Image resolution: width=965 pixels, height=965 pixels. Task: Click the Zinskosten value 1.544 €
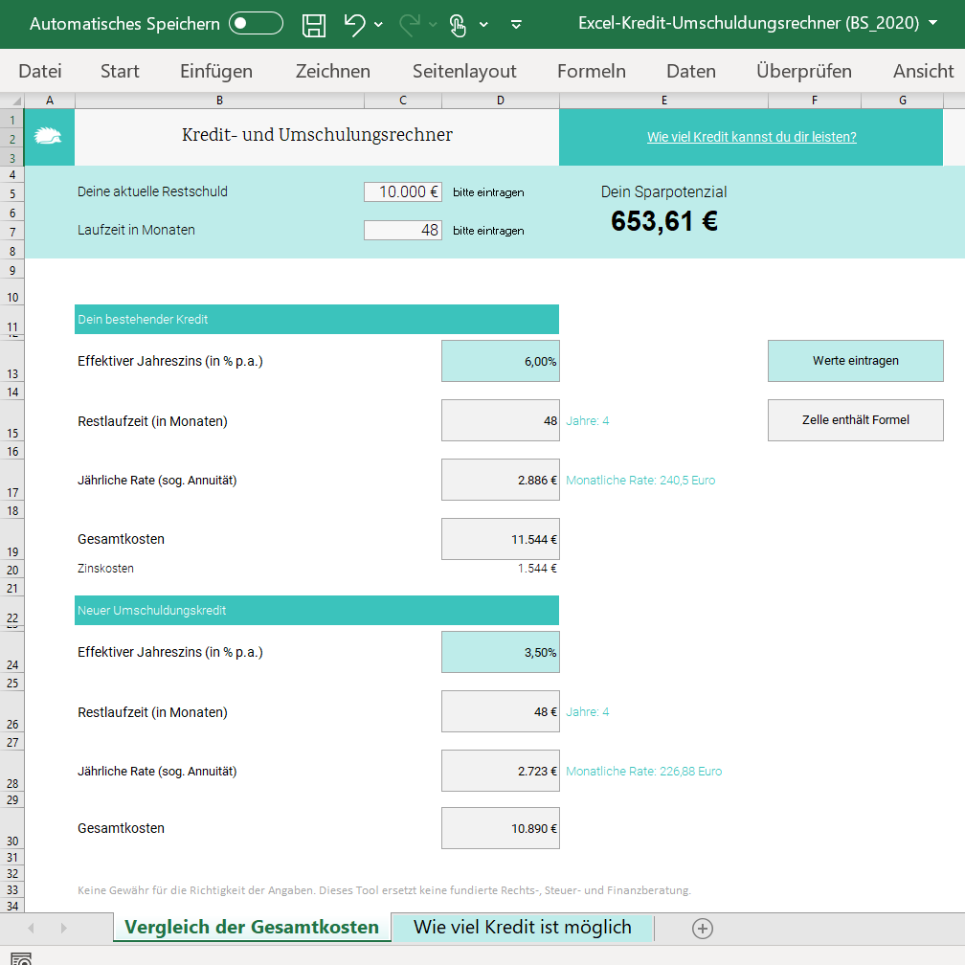[x=537, y=568]
